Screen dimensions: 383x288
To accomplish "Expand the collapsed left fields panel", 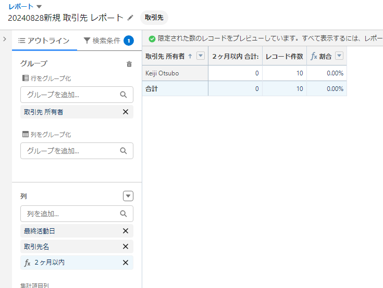I will click(5, 39).
